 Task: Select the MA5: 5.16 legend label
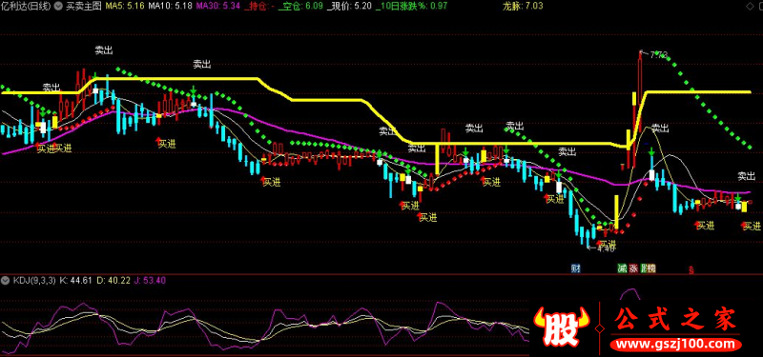124,7
